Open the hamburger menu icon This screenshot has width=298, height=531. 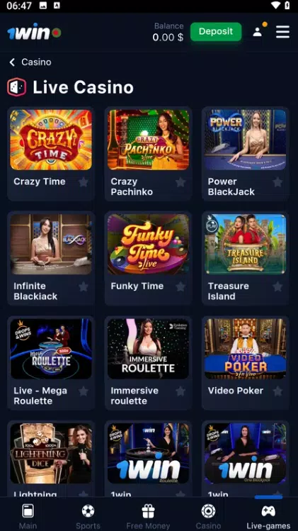282,32
